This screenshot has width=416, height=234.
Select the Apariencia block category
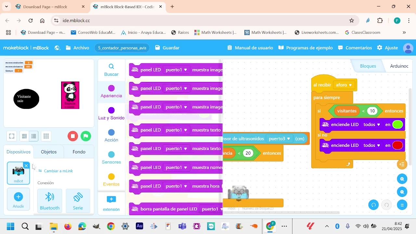[111, 92]
